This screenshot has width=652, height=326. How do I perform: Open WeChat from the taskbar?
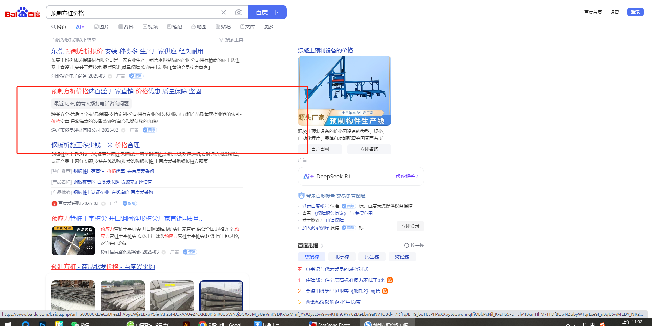80,324
